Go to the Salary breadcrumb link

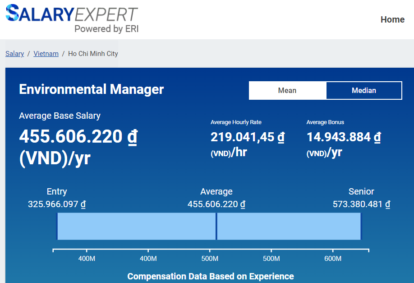tap(14, 54)
